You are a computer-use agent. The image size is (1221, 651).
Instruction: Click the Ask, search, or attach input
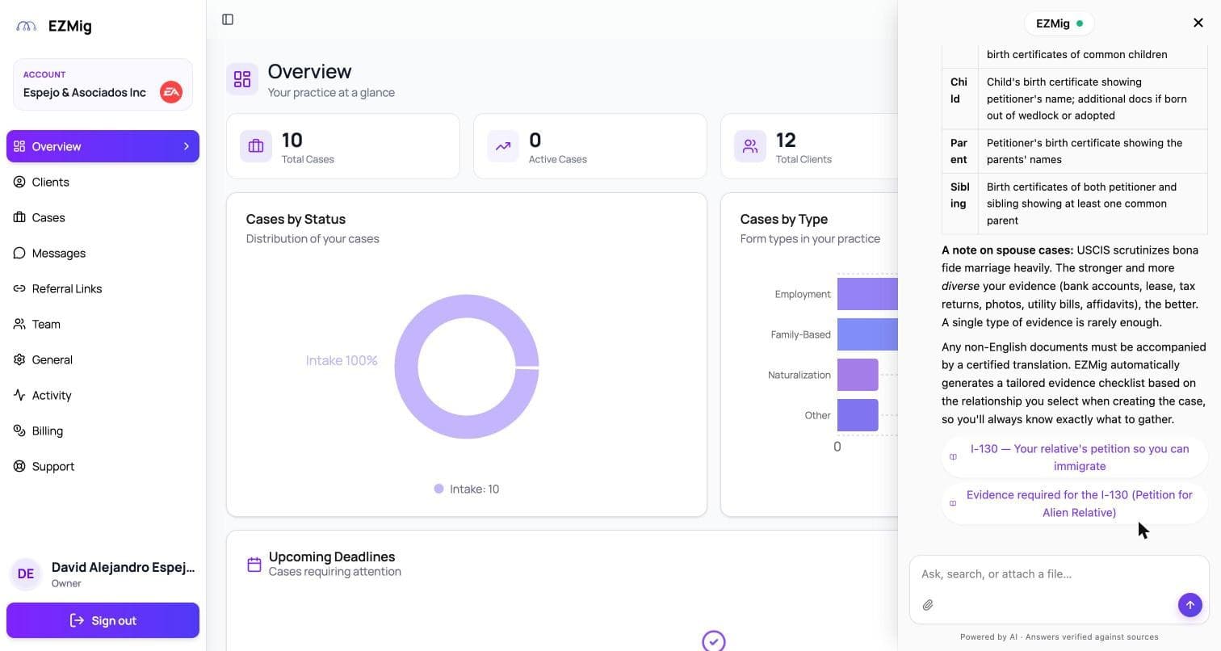click(1059, 574)
